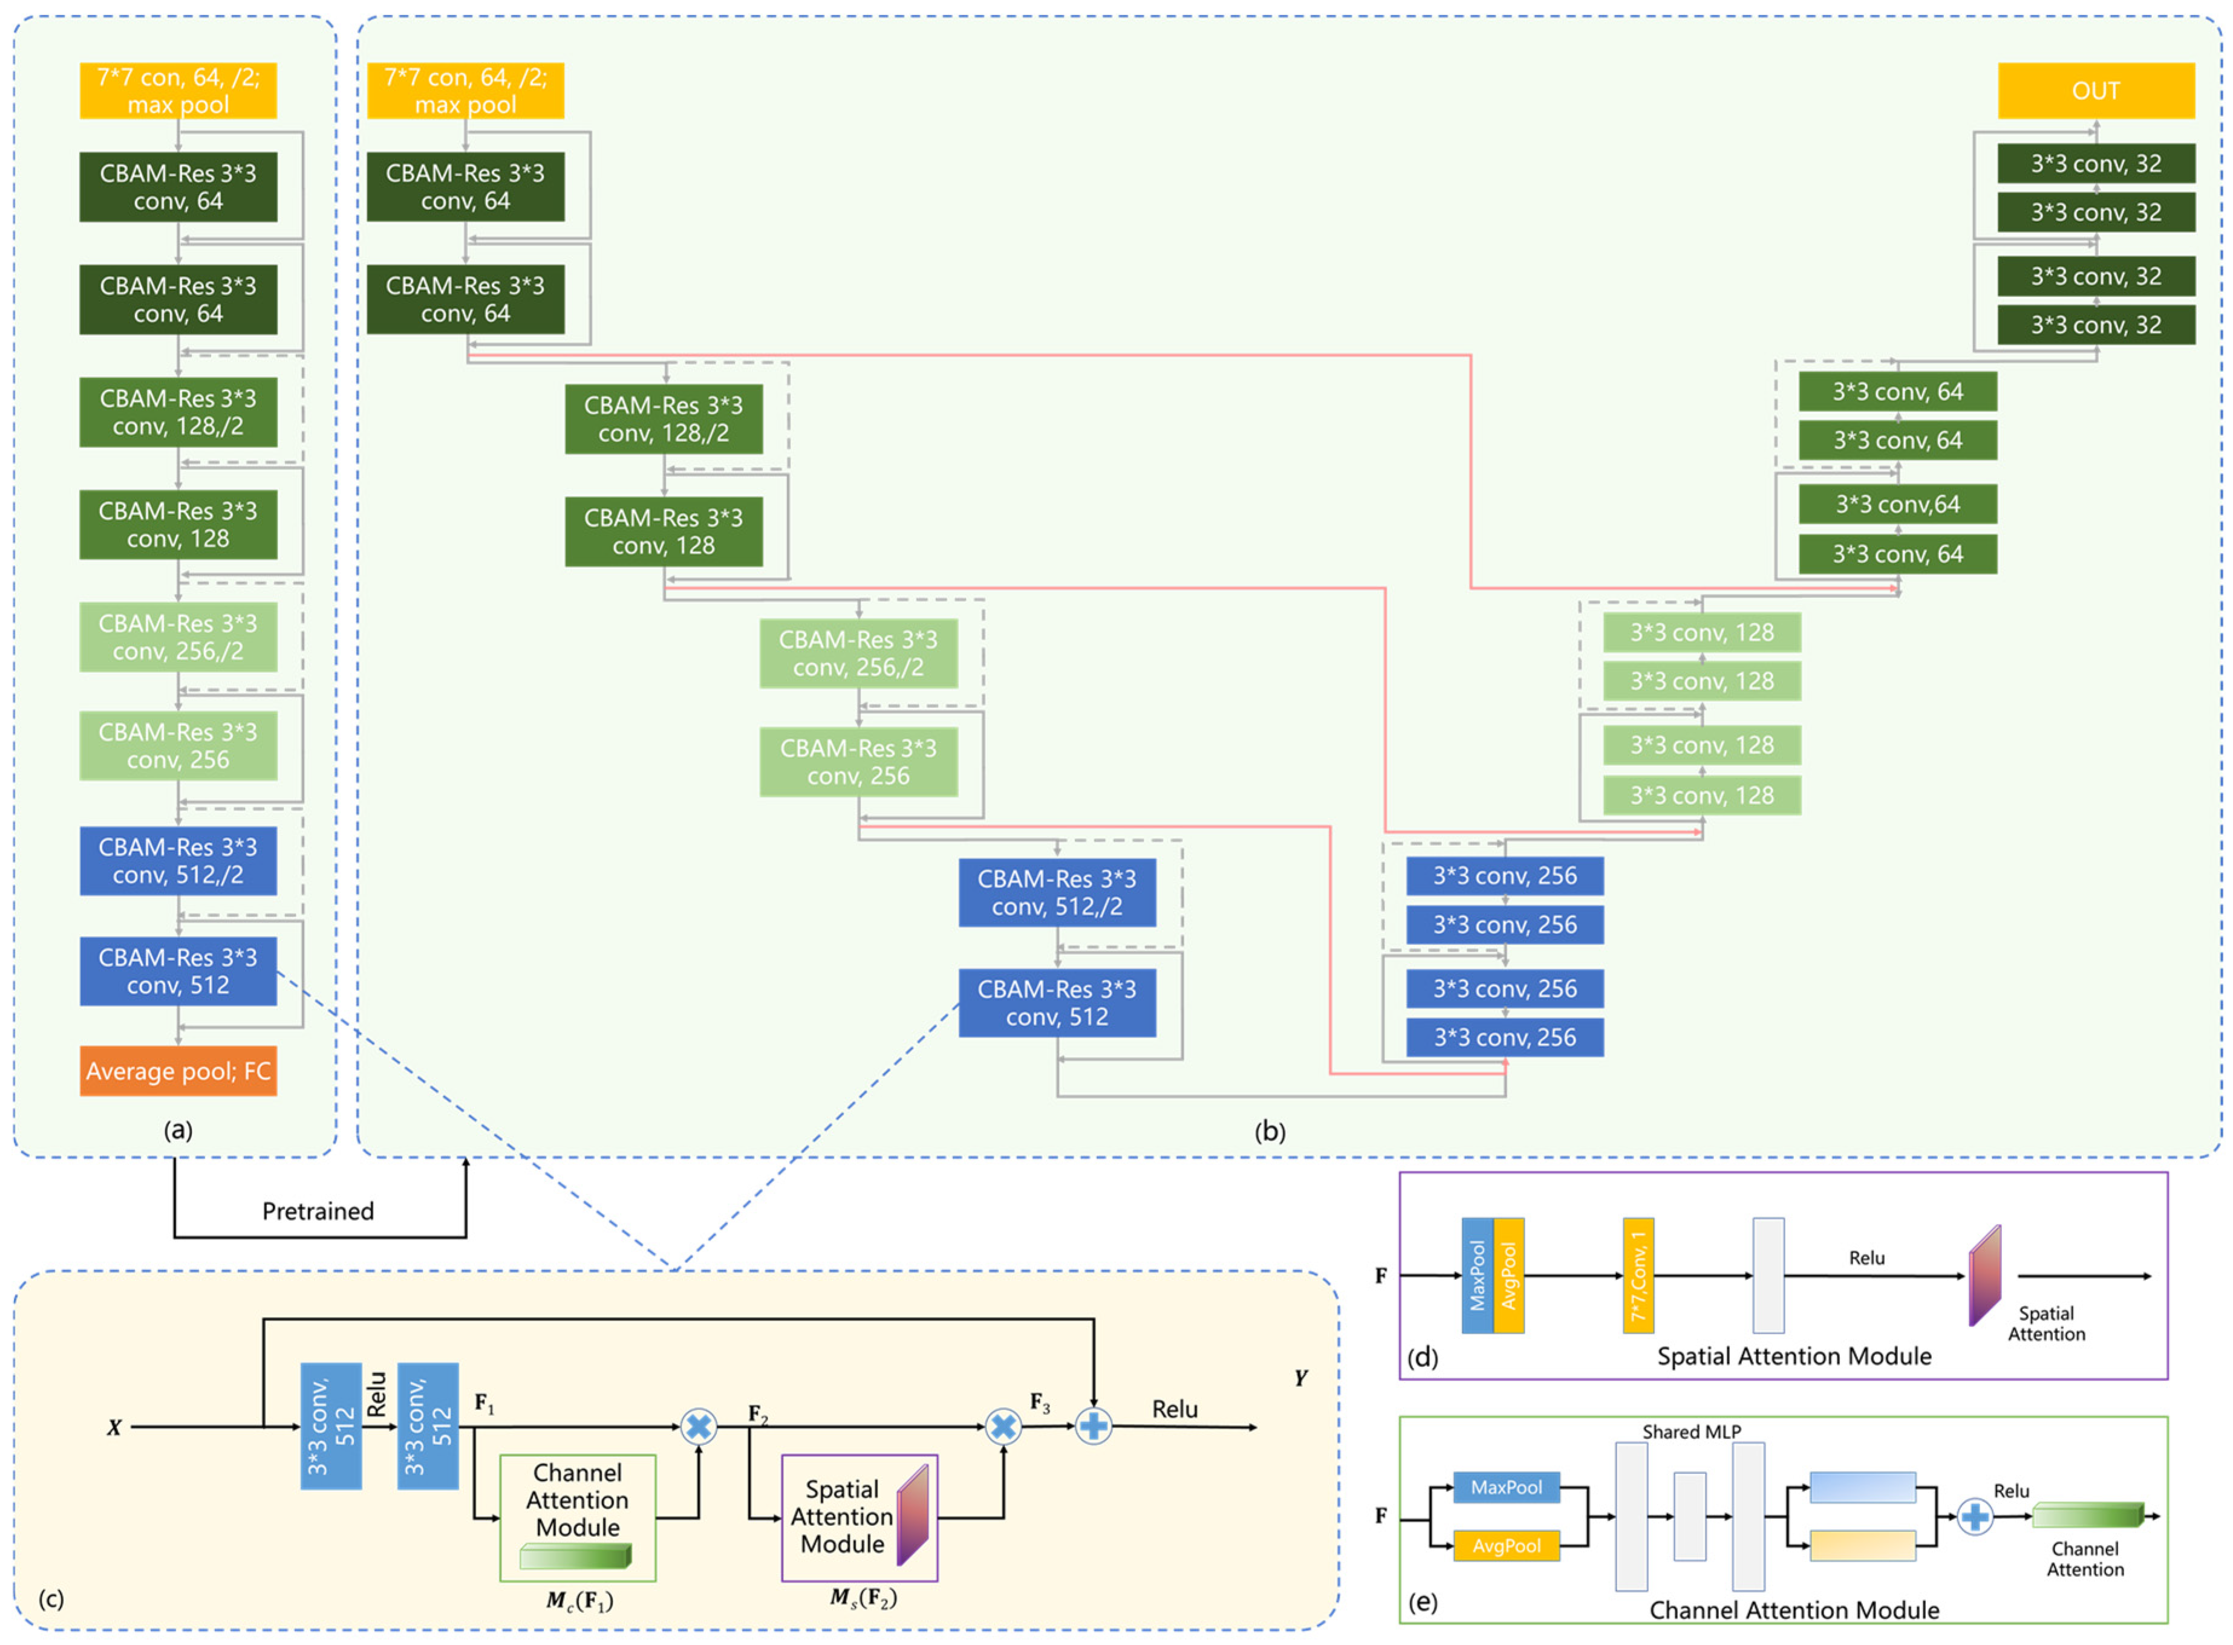The width and height of the screenshot is (2233, 1645).
Task: Click the top 3*3 conv, 32 decoder block
Action: (2096, 163)
